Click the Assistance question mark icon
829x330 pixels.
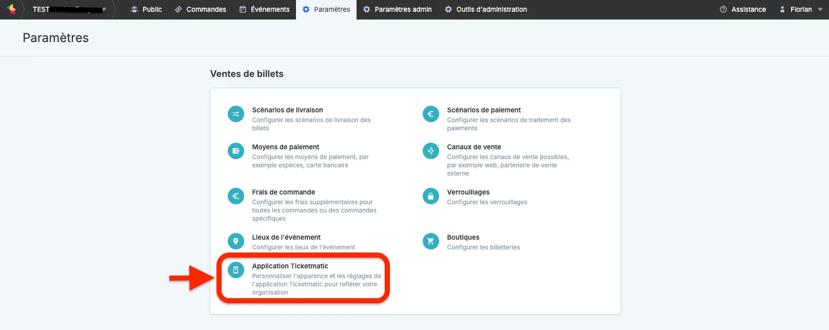click(x=723, y=9)
